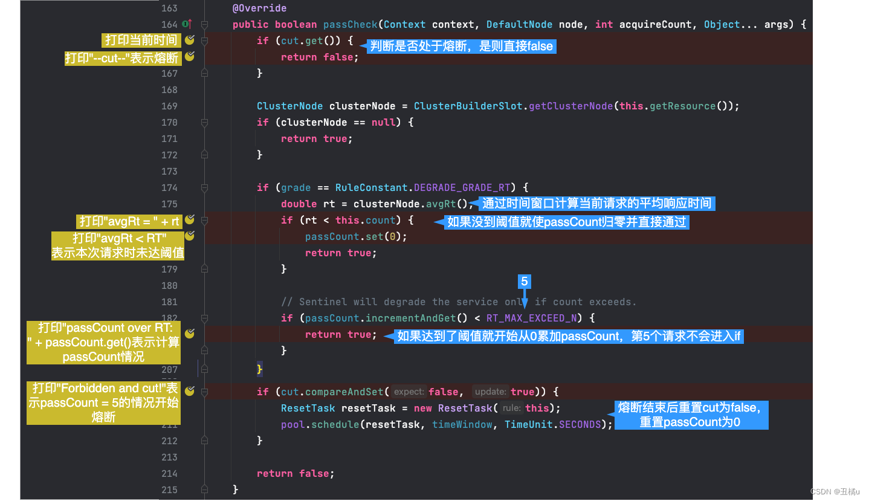Image resolution: width=869 pixels, height=501 pixels.
Task: Click the 'new ResetTask' constructor call
Action: click(x=453, y=408)
